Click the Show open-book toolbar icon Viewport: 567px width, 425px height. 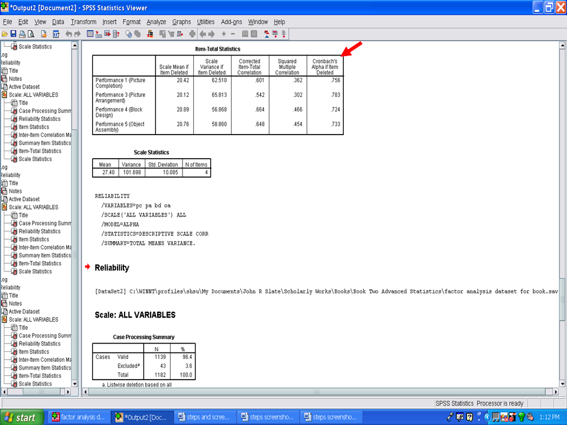click(245, 34)
